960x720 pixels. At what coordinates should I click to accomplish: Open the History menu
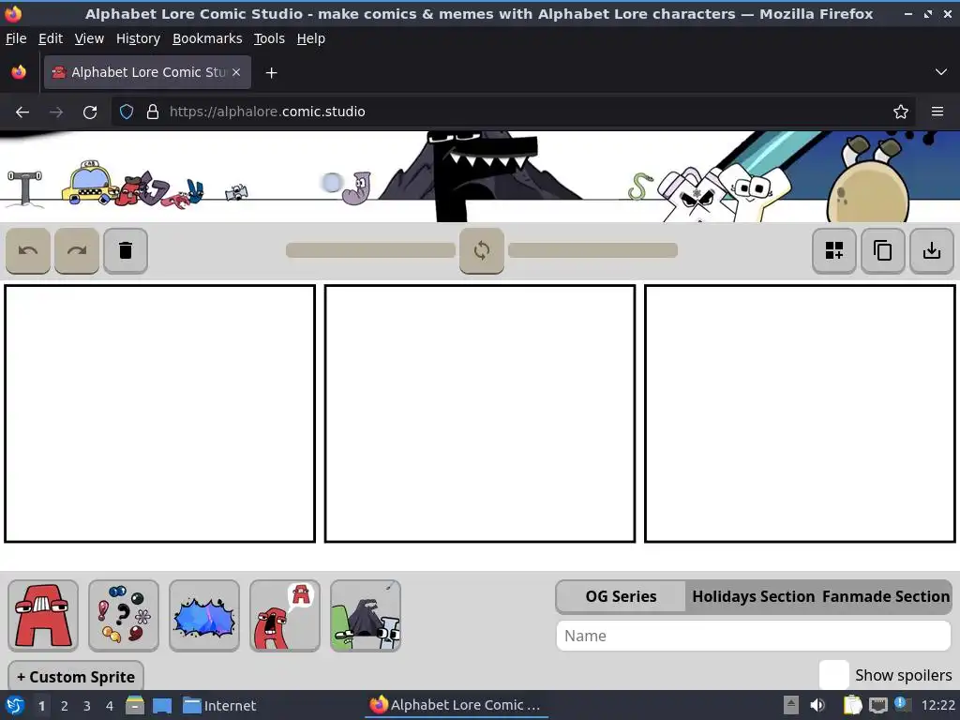coord(139,38)
